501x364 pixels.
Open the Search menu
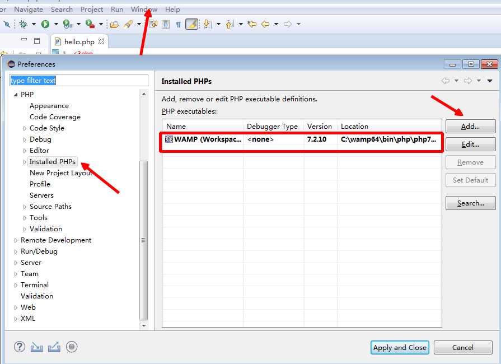point(62,10)
